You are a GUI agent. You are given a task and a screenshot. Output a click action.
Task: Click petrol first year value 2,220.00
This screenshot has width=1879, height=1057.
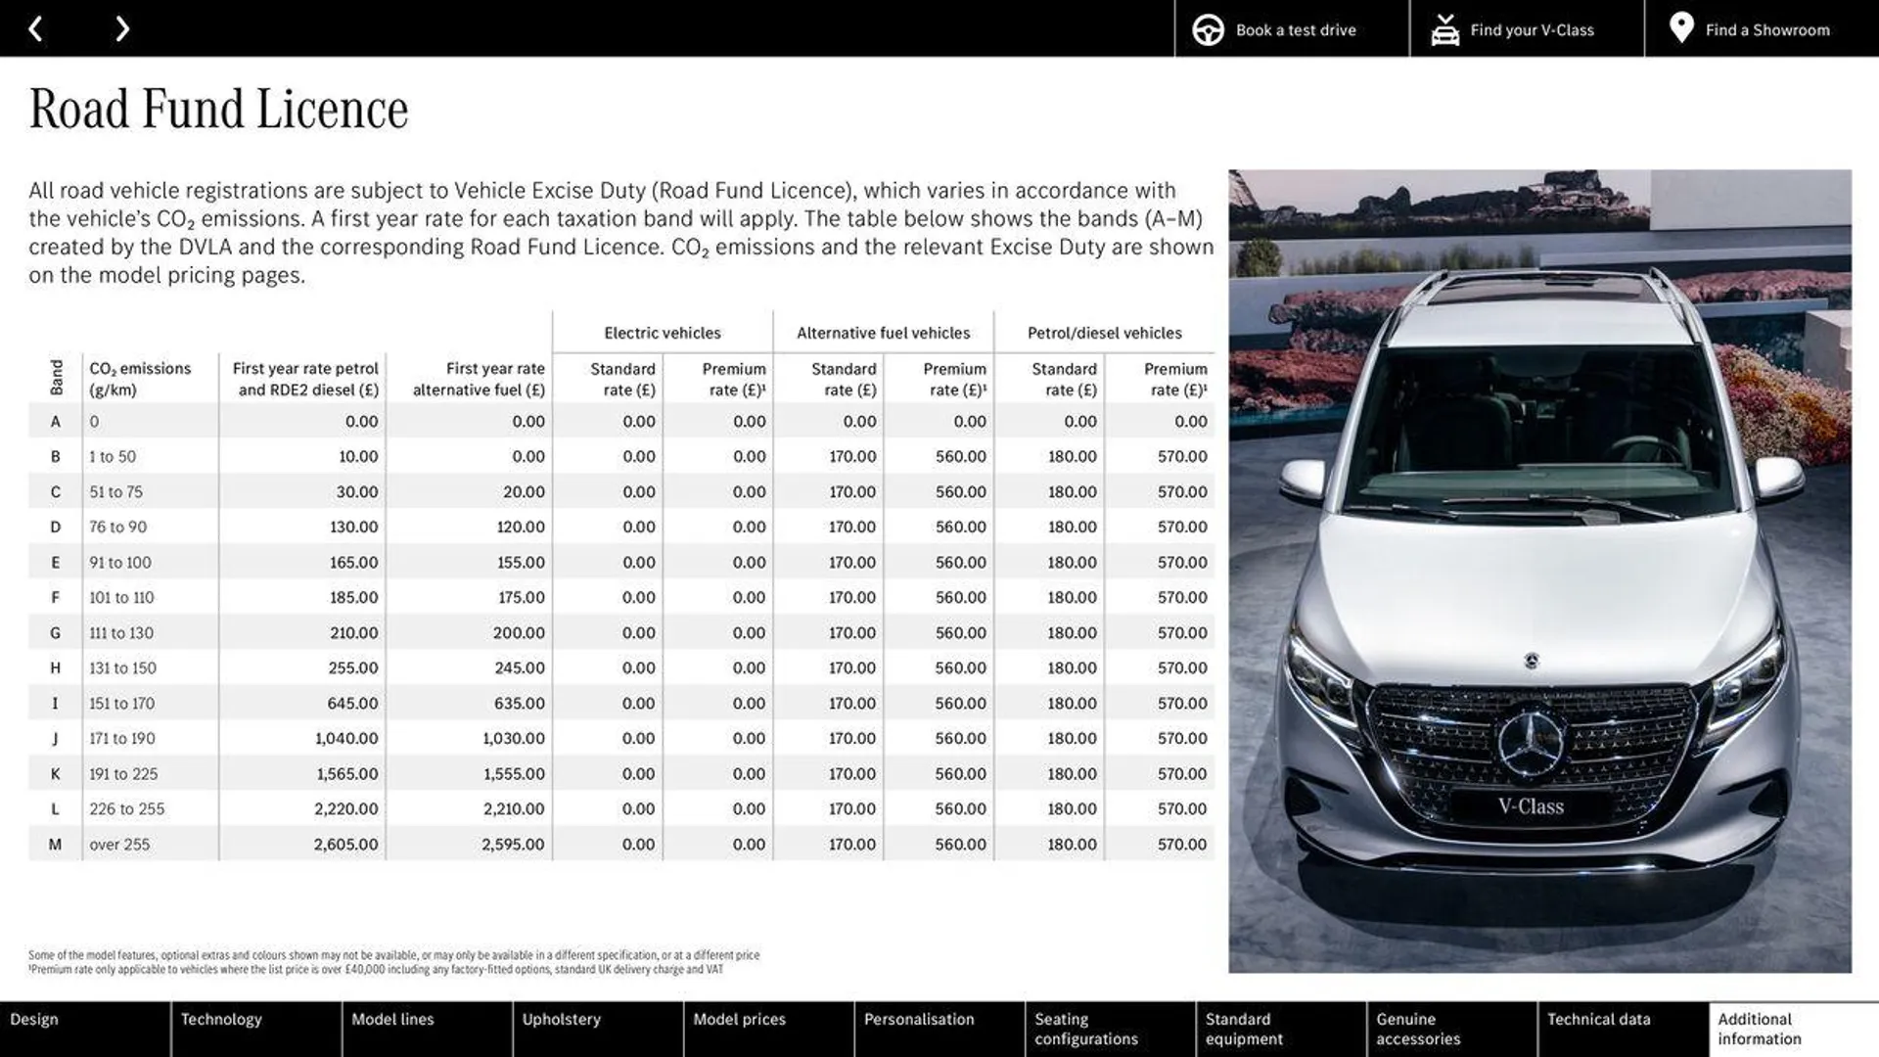pos(345,808)
